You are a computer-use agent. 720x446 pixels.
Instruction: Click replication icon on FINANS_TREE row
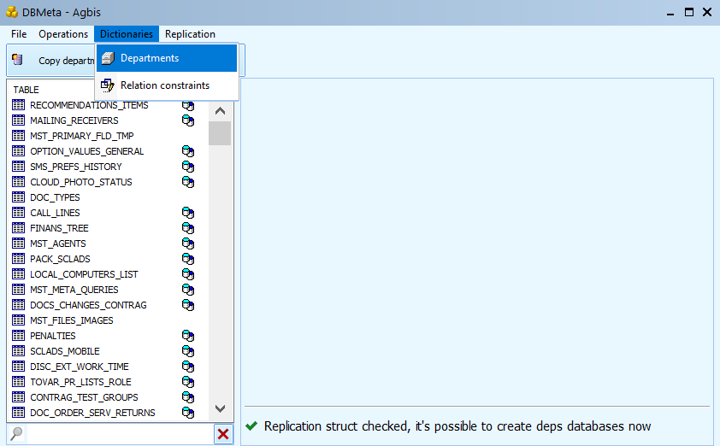pos(188,228)
